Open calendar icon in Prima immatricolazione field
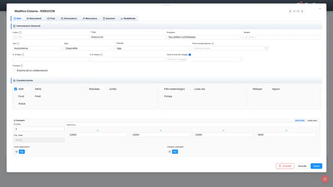 point(266,48)
